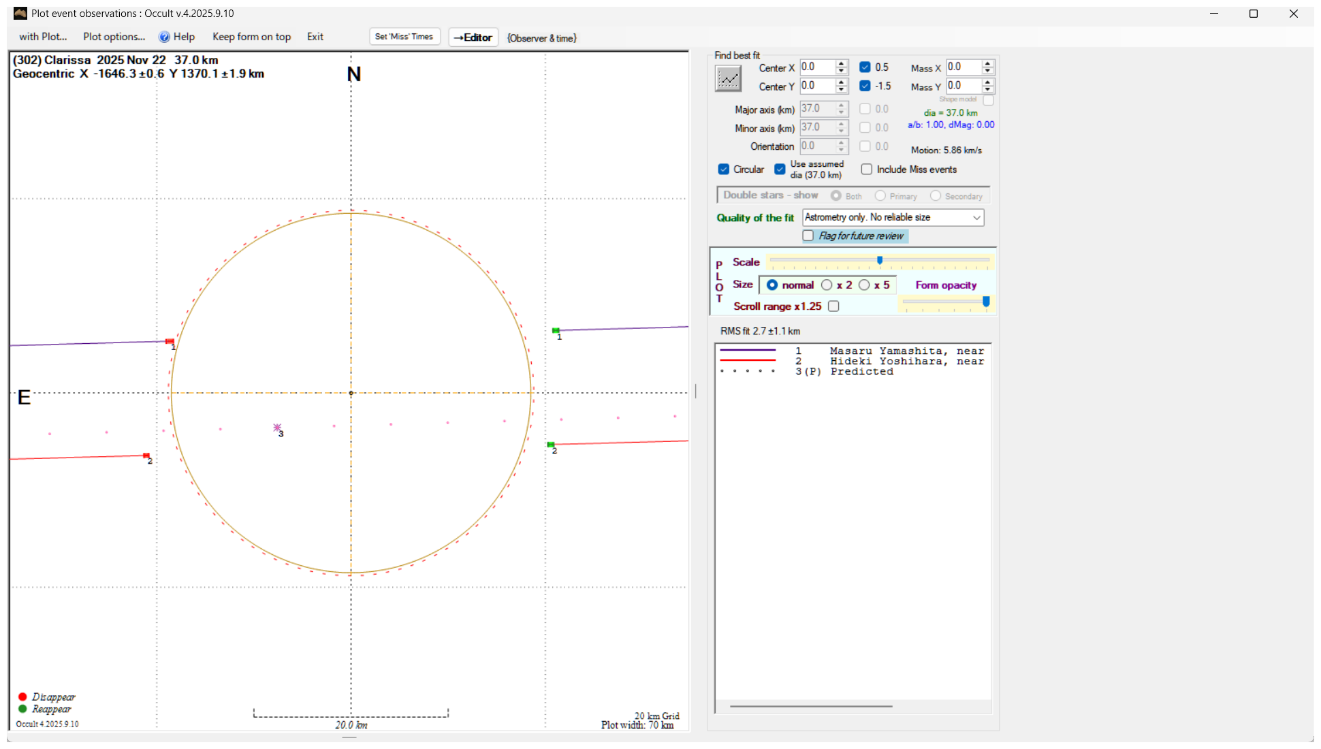This screenshot has width=1321, height=749.
Task: Open the Quality of the fit dropdown
Action: click(x=976, y=217)
